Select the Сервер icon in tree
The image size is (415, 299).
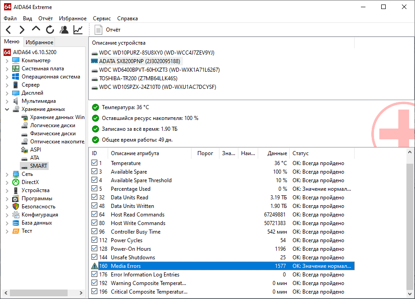click(16, 85)
